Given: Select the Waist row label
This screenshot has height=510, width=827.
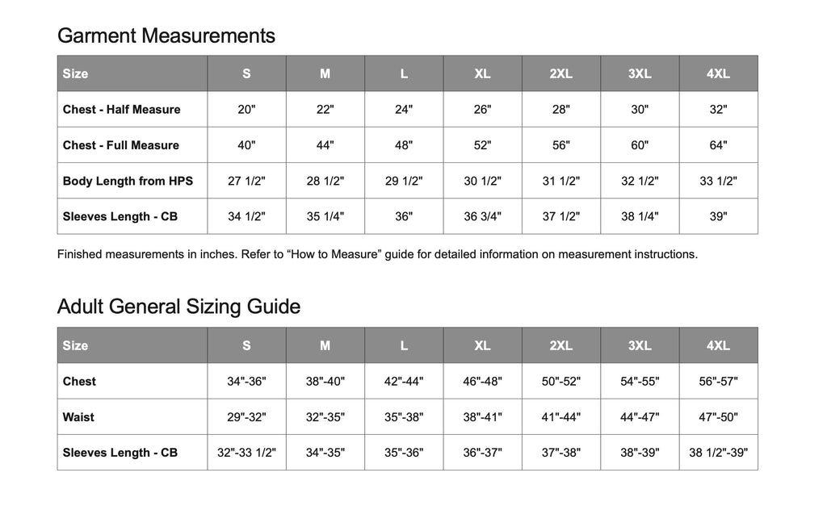Looking at the screenshot, I should tap(78, 417).
